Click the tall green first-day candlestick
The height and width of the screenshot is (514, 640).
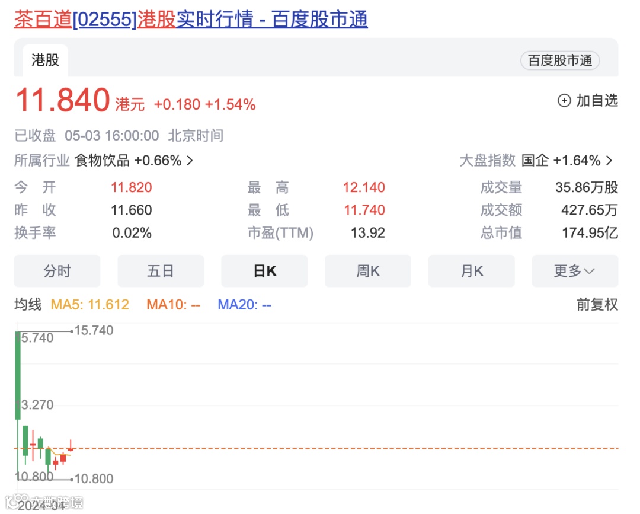(x=18, y=376)
